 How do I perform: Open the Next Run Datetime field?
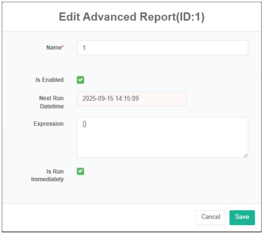click(132, 99)
